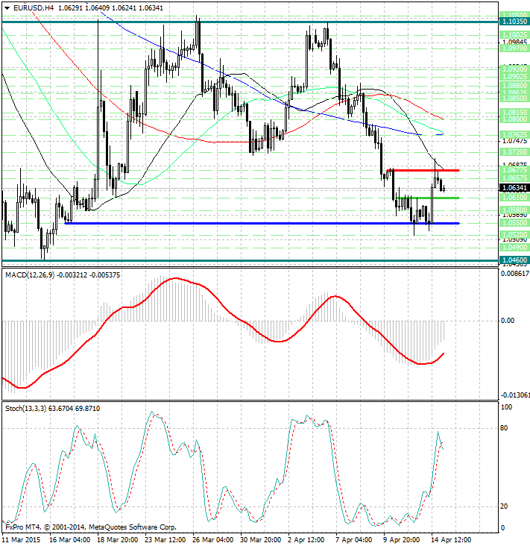
Task: Click the 1.05200 price level label
Action: [x=514, y=235]
